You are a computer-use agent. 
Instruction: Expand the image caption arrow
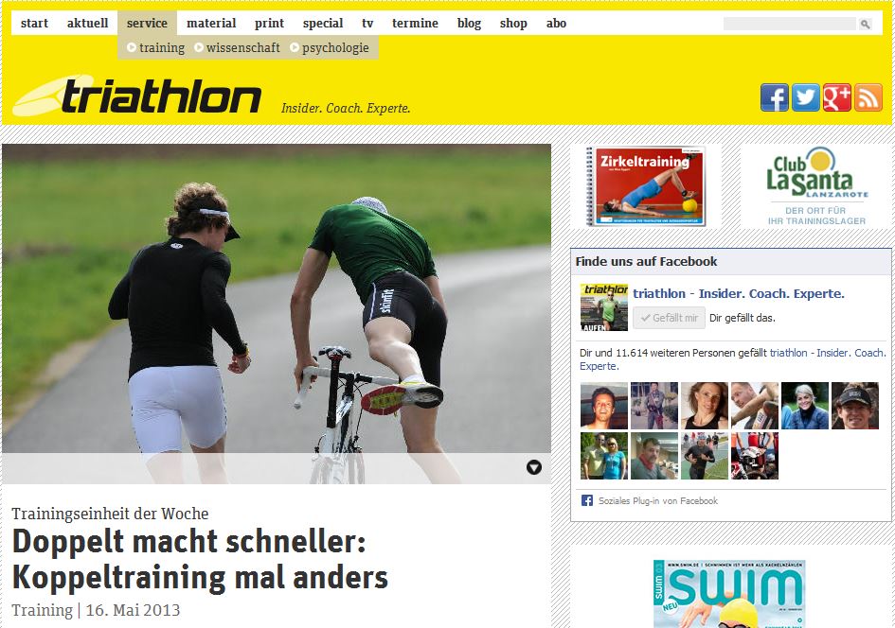click(534, 467)
